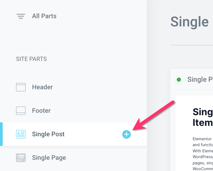Image resolution: width=213 pixels, height=171 pixels.
Task: Click the bold preview heading in the template
Action: (203, 117)
